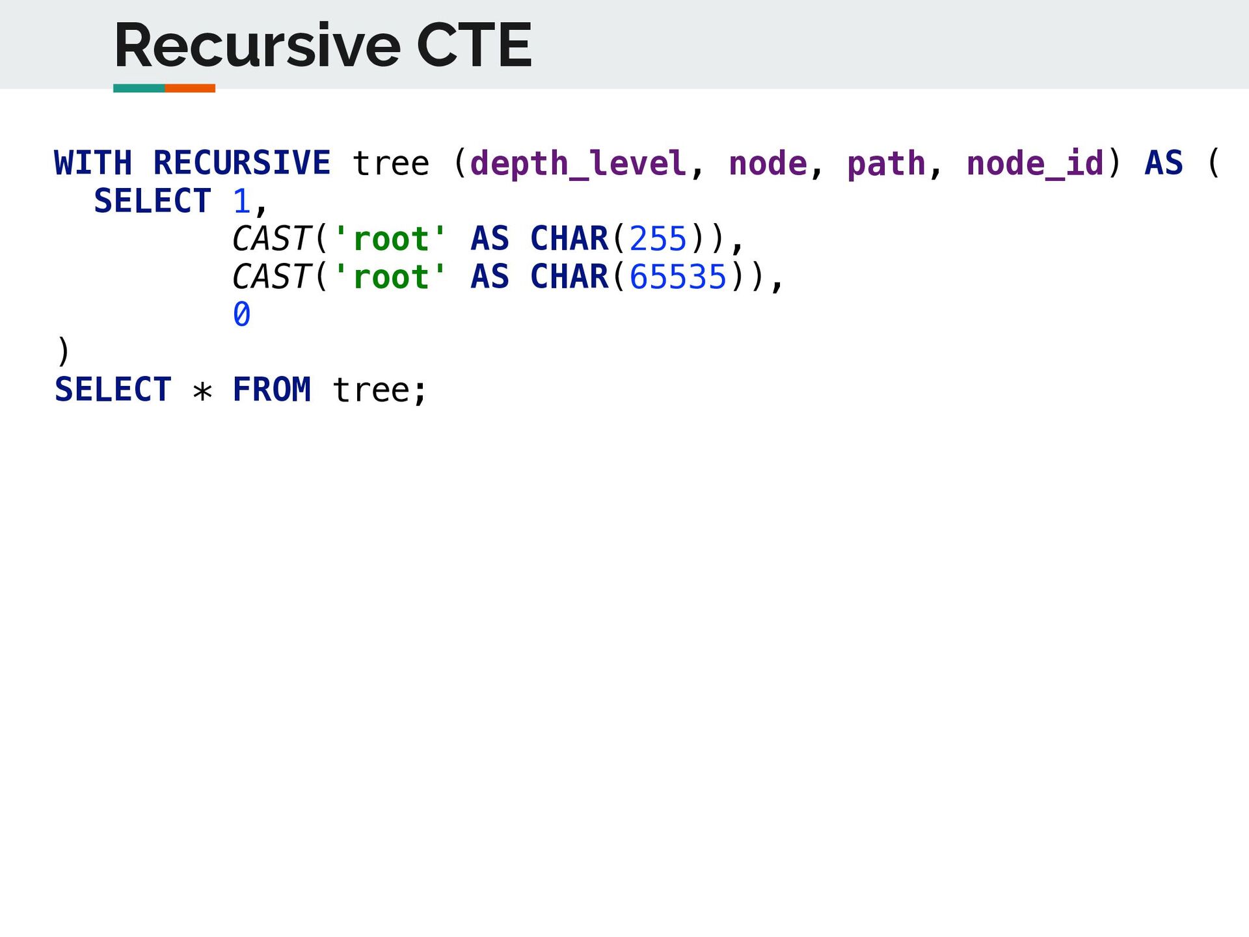
Task: Click the 'WITH RECURSIVE' keywords
Action: 193,163
